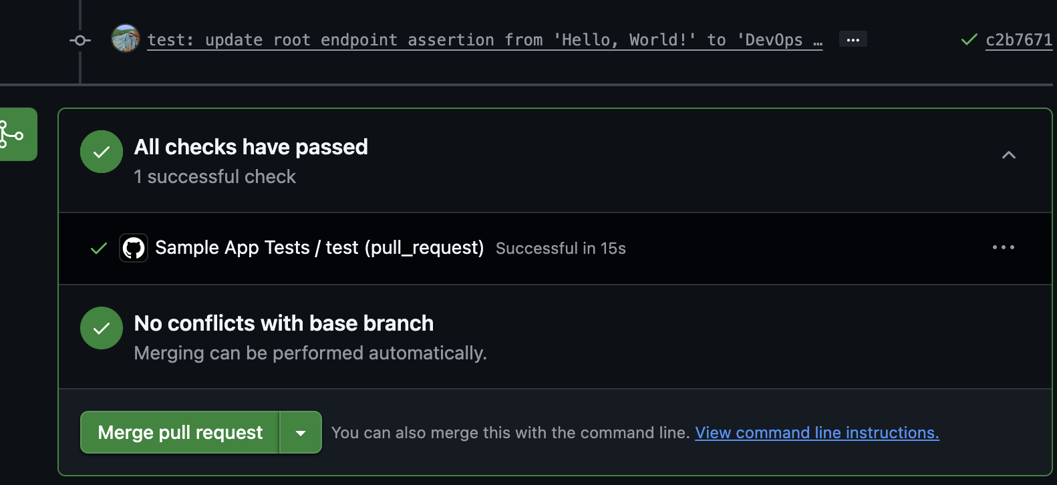Click the 'All checks have passed' green checkmark circle
Image resolution: width=1057 pixels, height=485 pixels.
102,152
